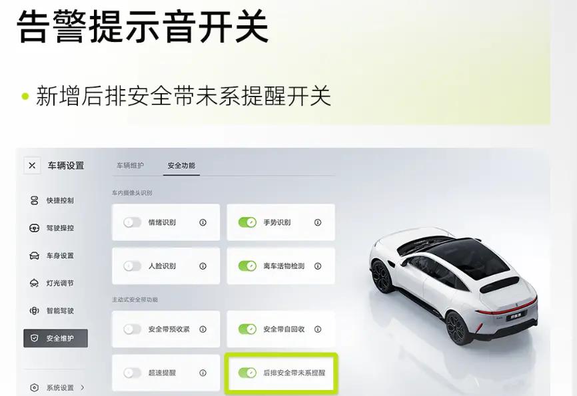Toggle 安全带自回收 switch off

[x=247, y=329]
